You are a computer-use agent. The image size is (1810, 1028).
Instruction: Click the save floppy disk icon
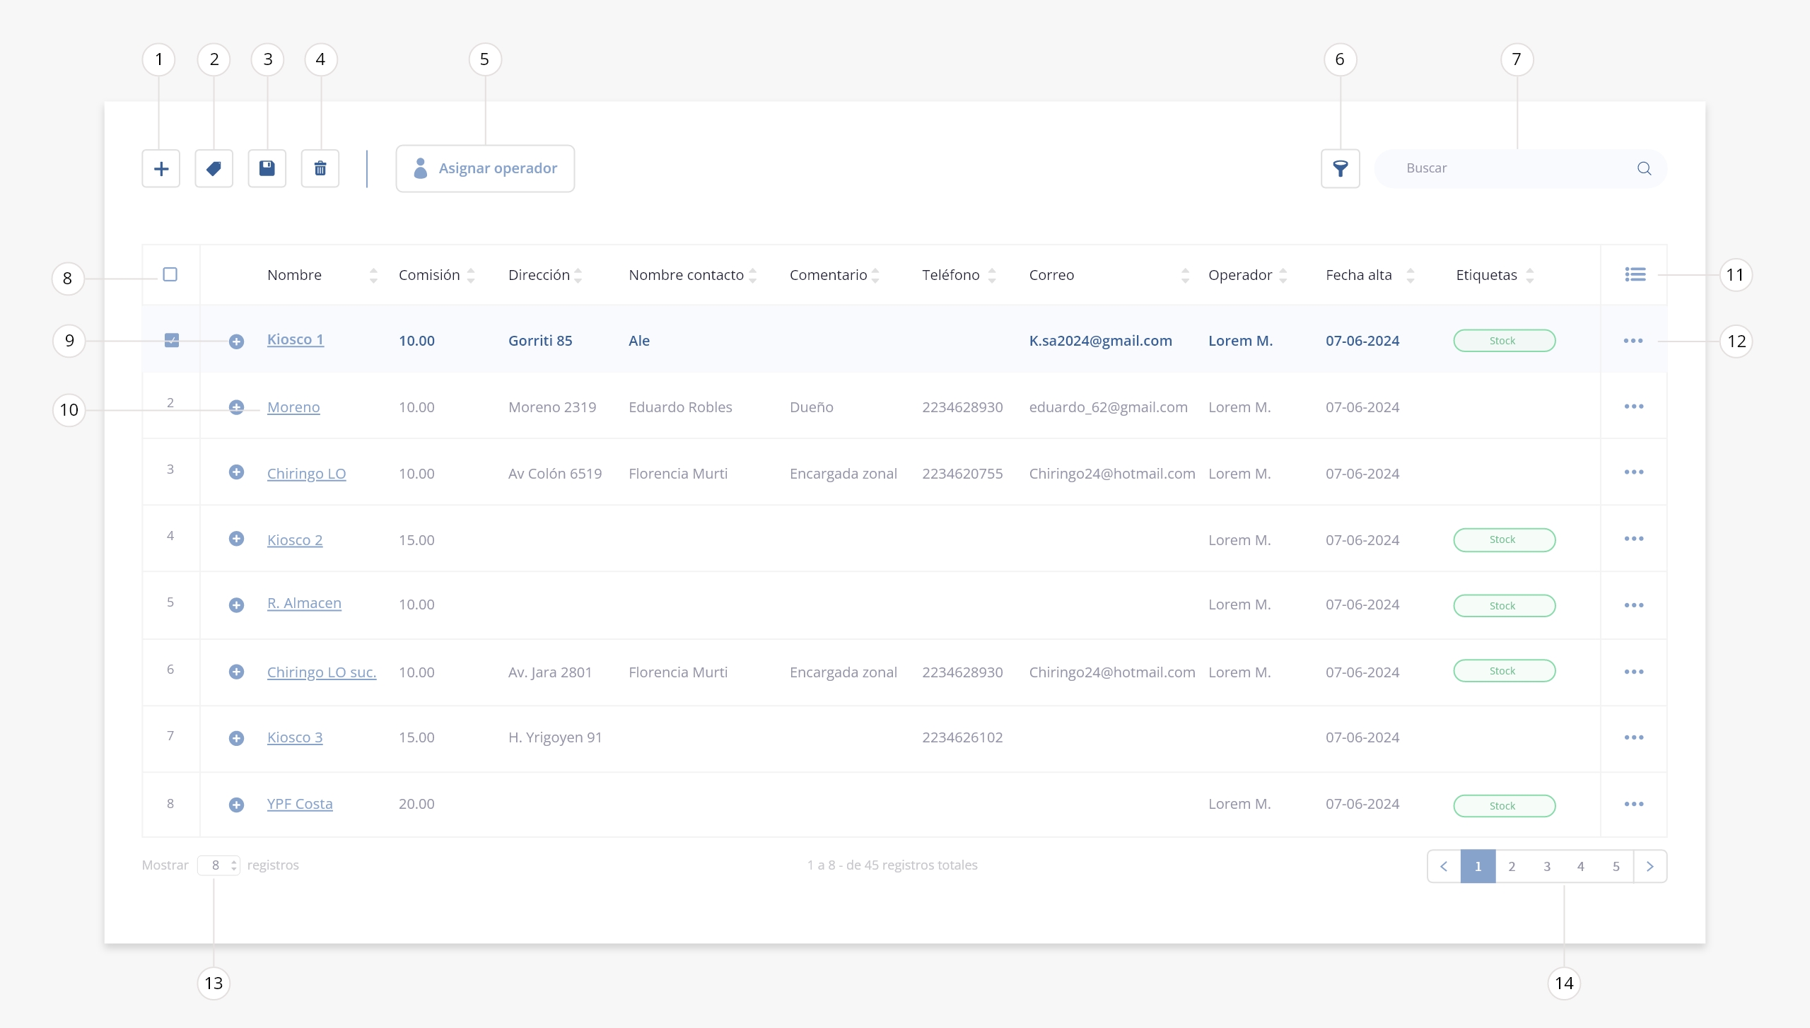[x=267, y=168]
